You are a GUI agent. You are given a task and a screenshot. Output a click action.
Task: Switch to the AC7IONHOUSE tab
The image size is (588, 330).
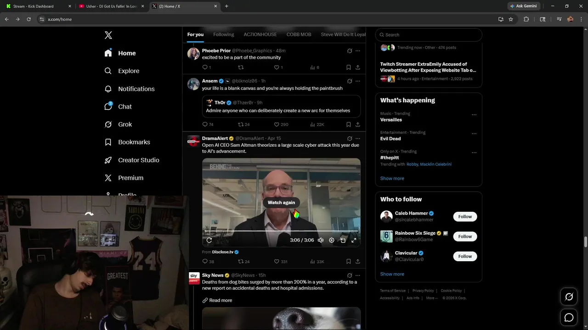tap(260, 34)
